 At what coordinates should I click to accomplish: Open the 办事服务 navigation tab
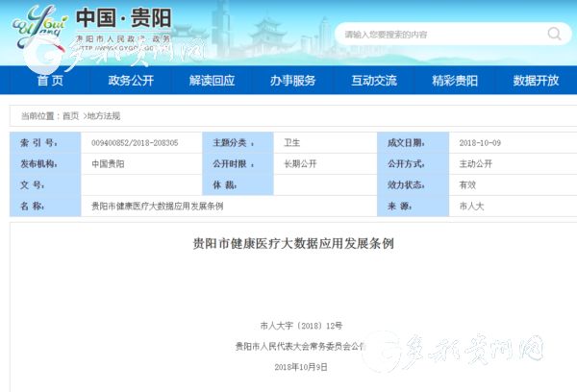coord(293,80)
